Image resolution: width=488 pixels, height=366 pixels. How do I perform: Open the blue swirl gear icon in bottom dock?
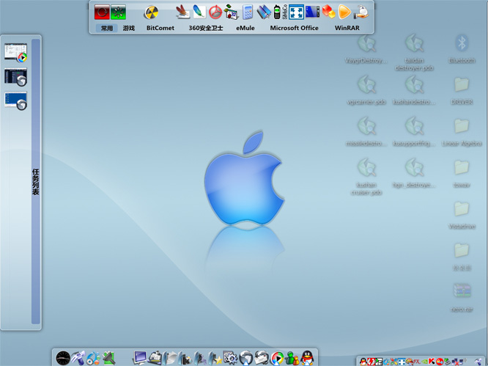[x=93, y=358]
